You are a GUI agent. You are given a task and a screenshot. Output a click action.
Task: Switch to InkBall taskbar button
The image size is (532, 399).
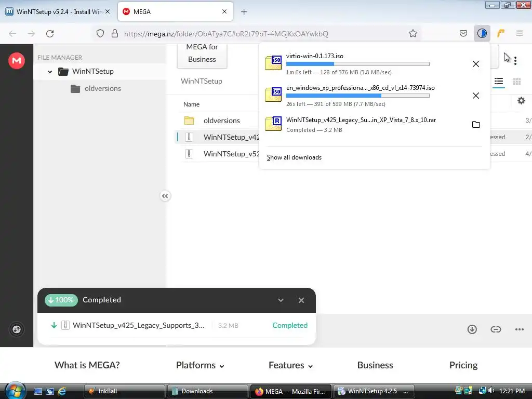tap(124, 391)
